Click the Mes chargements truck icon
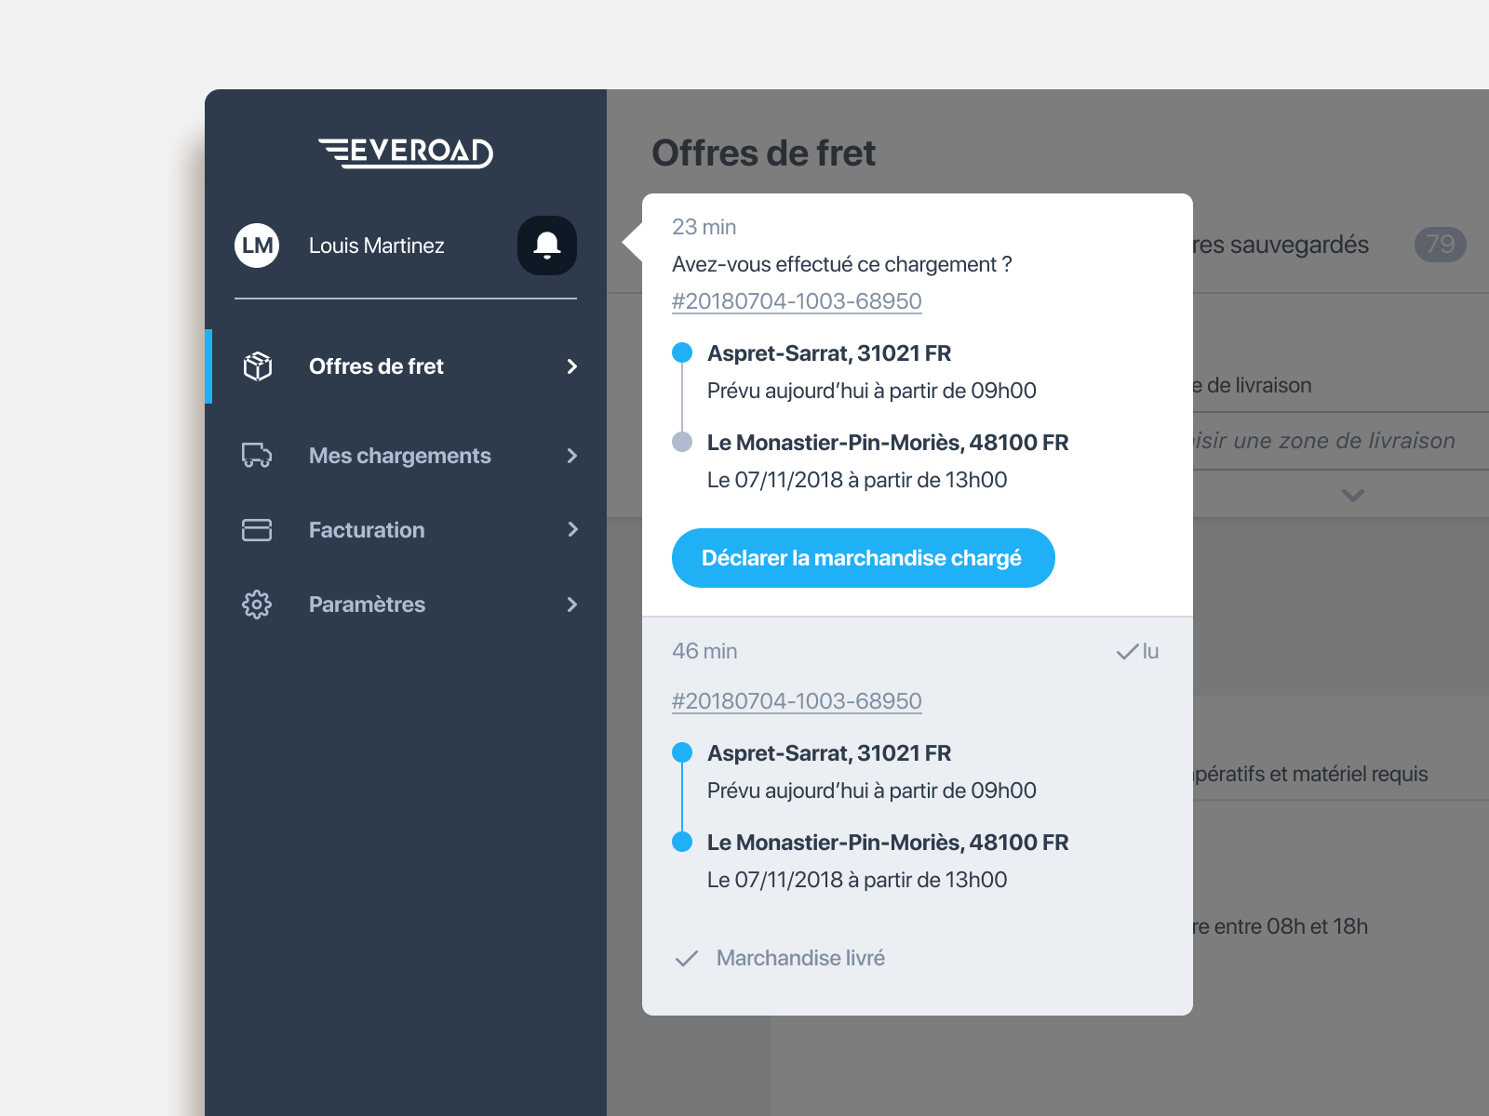Screen dimensions: 1489x1116 pos(256,456)
